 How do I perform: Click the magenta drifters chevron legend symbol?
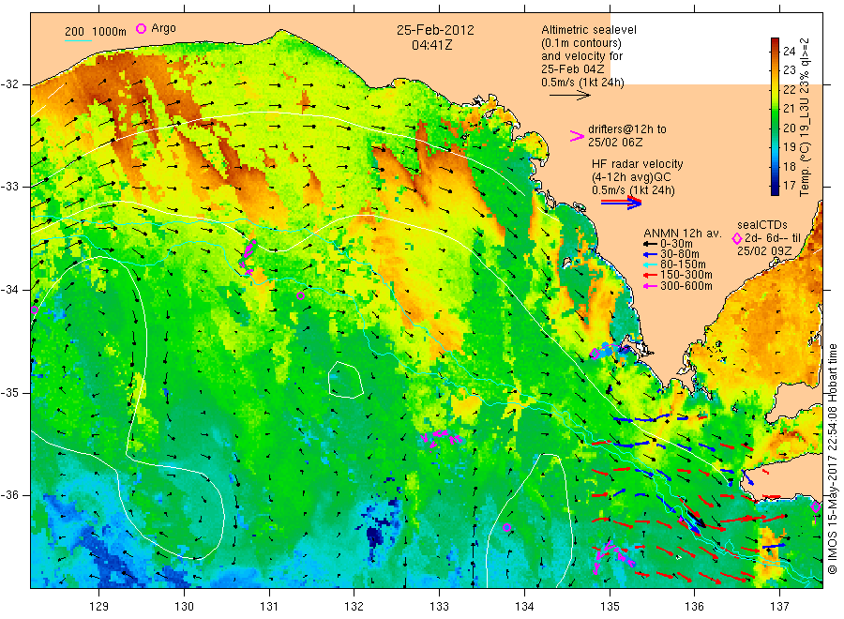577,136
